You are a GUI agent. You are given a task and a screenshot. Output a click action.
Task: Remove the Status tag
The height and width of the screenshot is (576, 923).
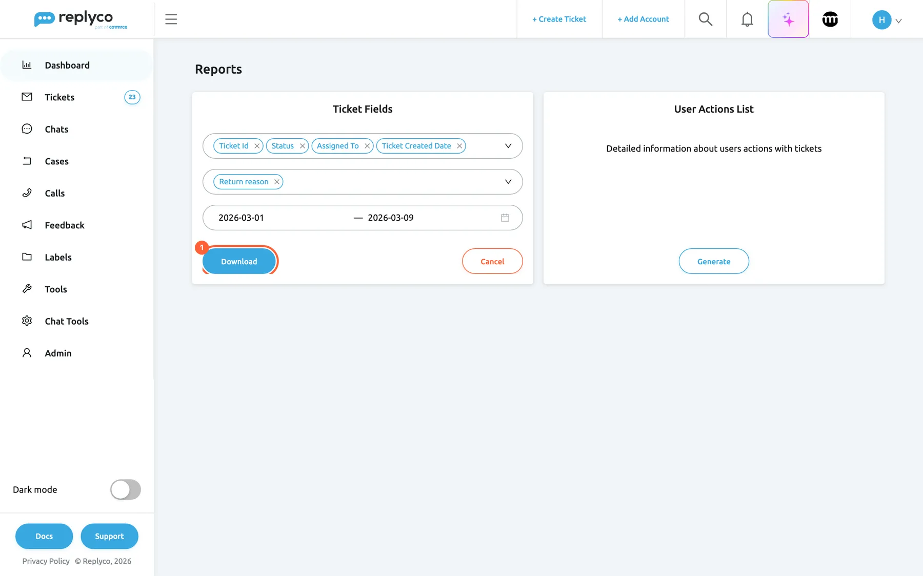(303, 146)
